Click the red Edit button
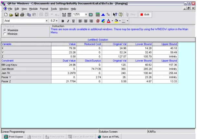The height and width of the screenshot is (139, 198). click(x=145, y=15)
